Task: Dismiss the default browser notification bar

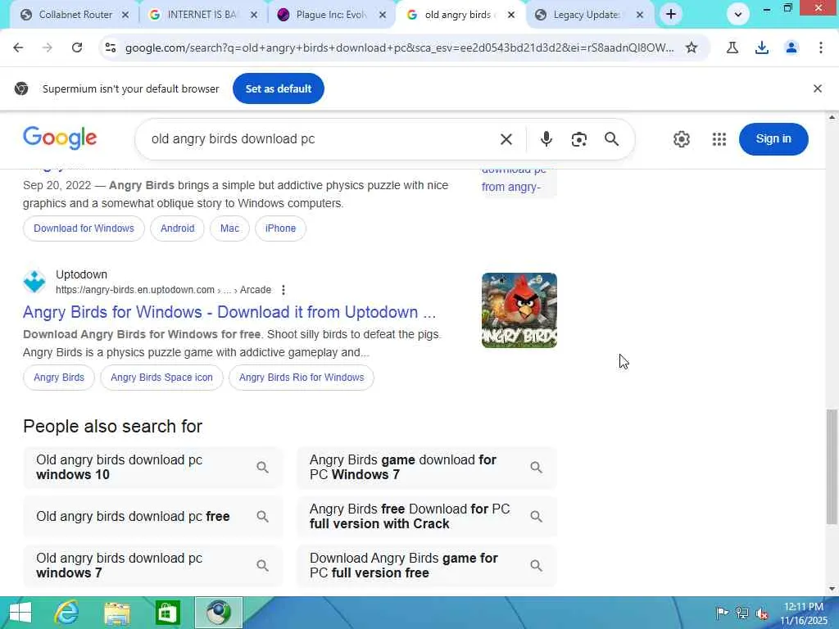Action: pos(818,88)
